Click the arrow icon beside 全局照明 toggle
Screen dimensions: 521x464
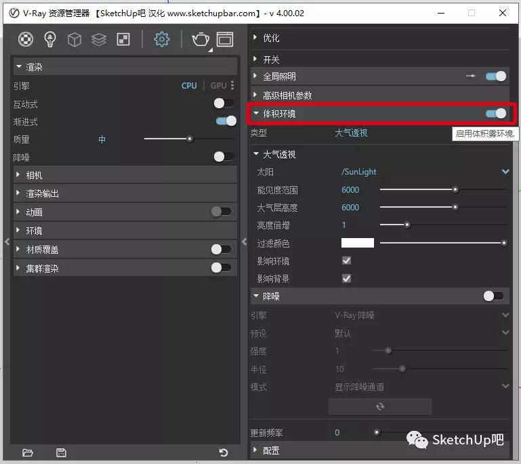471,76
